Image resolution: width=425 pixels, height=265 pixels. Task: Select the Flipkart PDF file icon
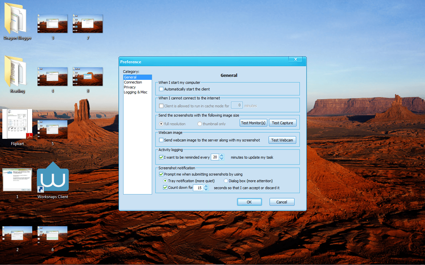click(17, 124)
